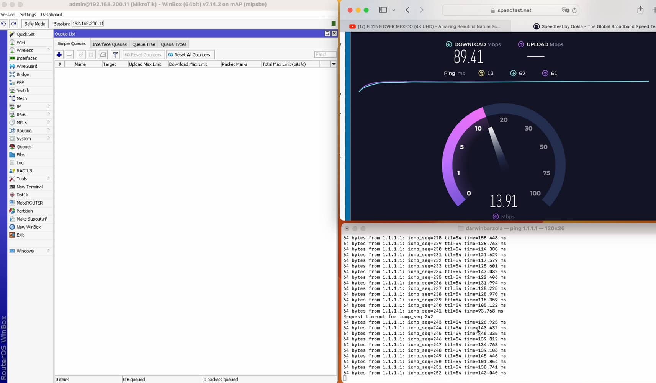Open WireGuard from the sidebar
656x383 pixels.
[26, 66]
